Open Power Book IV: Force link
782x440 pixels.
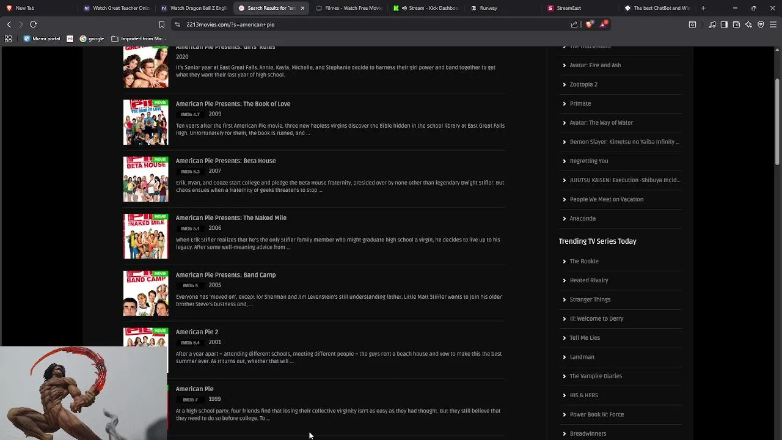click(597, 414)
